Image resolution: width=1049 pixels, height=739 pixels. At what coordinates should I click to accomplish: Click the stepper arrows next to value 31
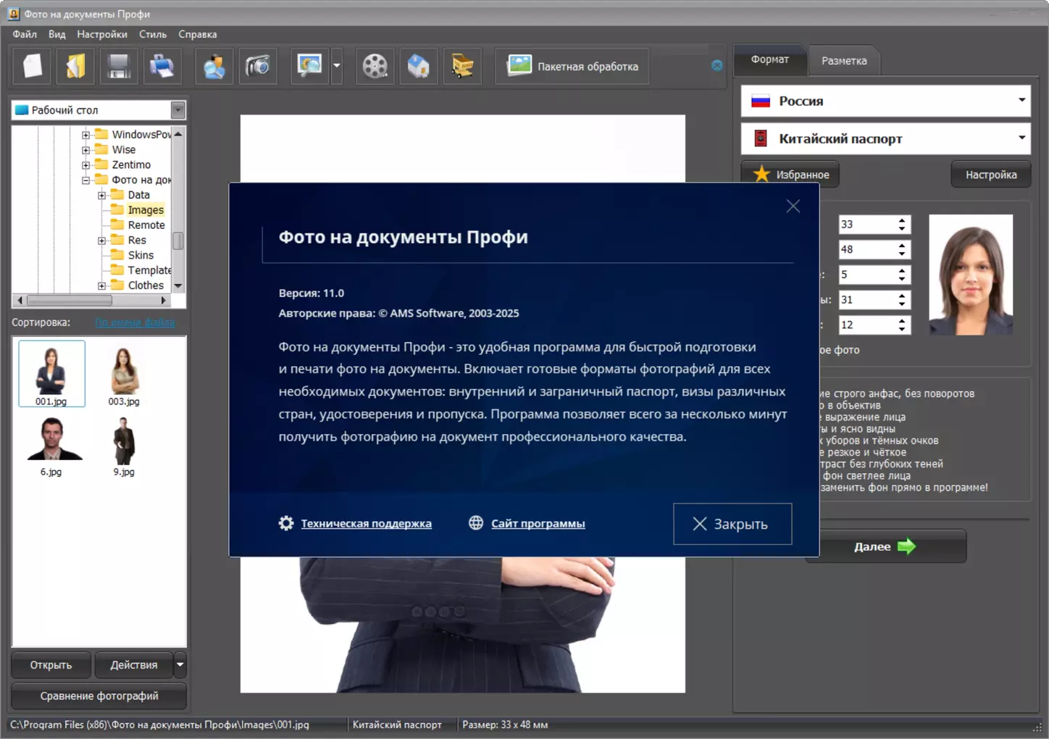click(x=902, y=300)
